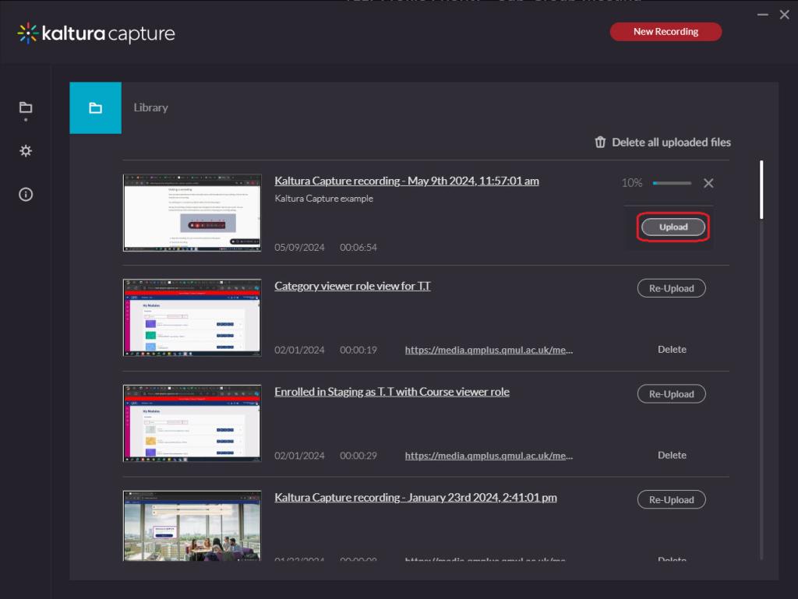Open the May 9th 2024 recording title link
798x599 pixels.
pyautogui.click(x=407, y=180)
